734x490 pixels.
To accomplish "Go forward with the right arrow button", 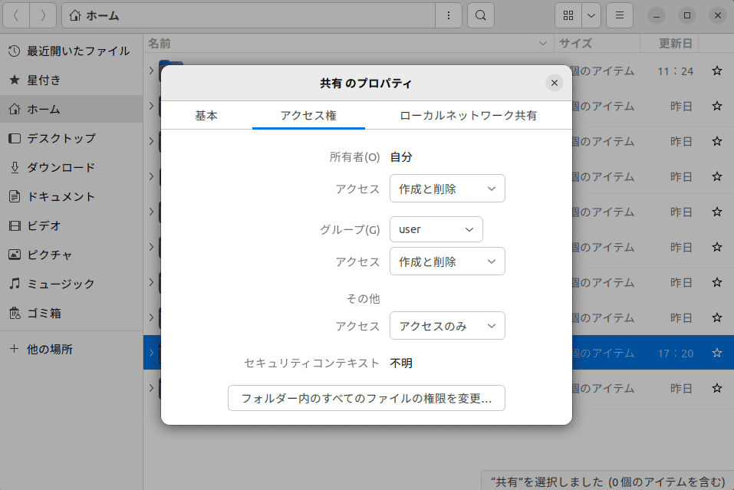I will click(43, 15).
